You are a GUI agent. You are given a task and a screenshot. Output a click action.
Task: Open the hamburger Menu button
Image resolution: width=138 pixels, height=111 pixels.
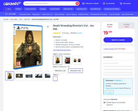point(8,9)
